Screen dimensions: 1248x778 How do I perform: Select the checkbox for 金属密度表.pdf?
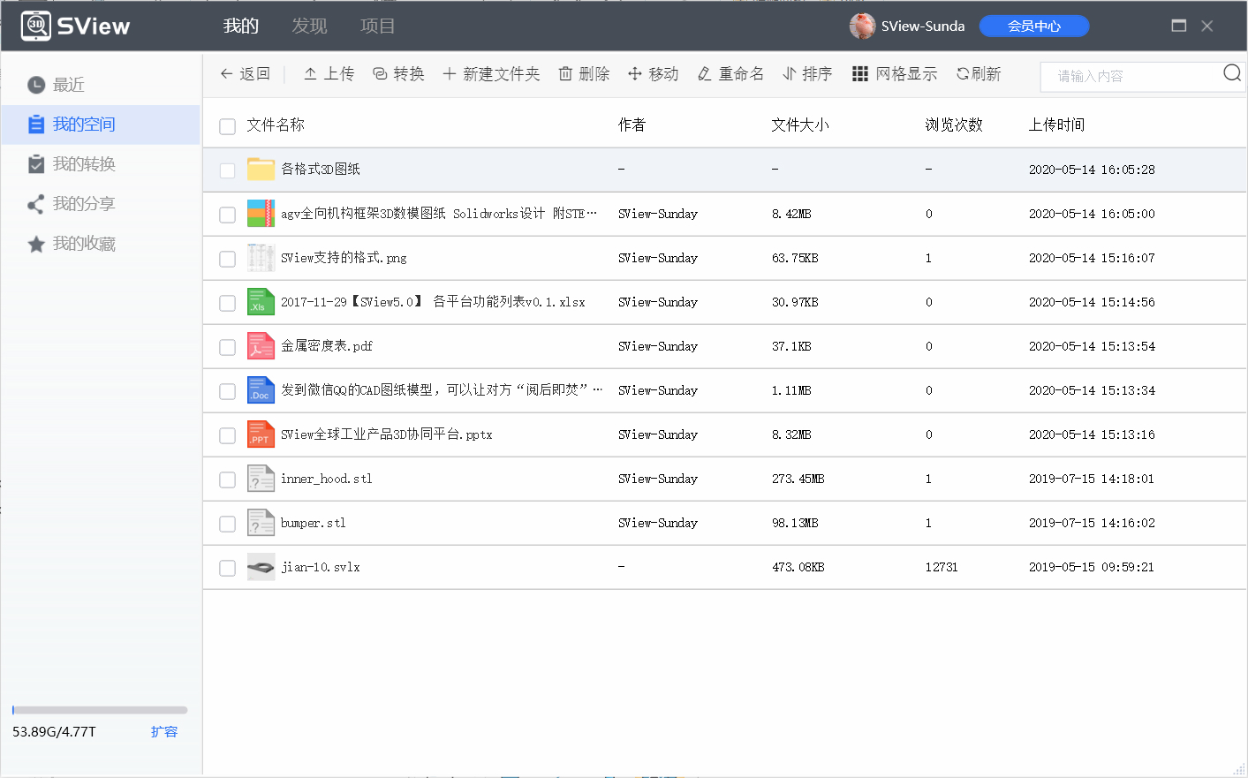coord(227,346)
